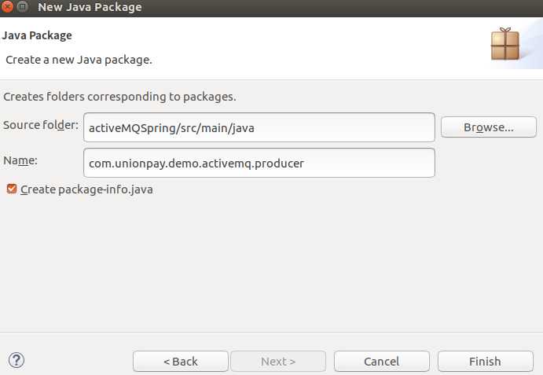Viewport: 543px width, 375px height.
Task: Enable the Create package-info.java checkbox
Action: pyautogui.click(x=11, y=189)
